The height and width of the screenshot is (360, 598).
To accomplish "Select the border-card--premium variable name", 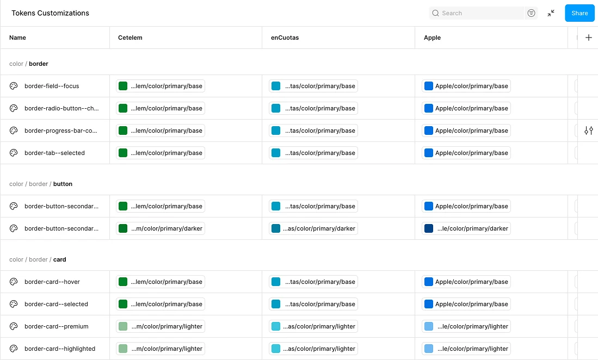I will tap(57, 326).
